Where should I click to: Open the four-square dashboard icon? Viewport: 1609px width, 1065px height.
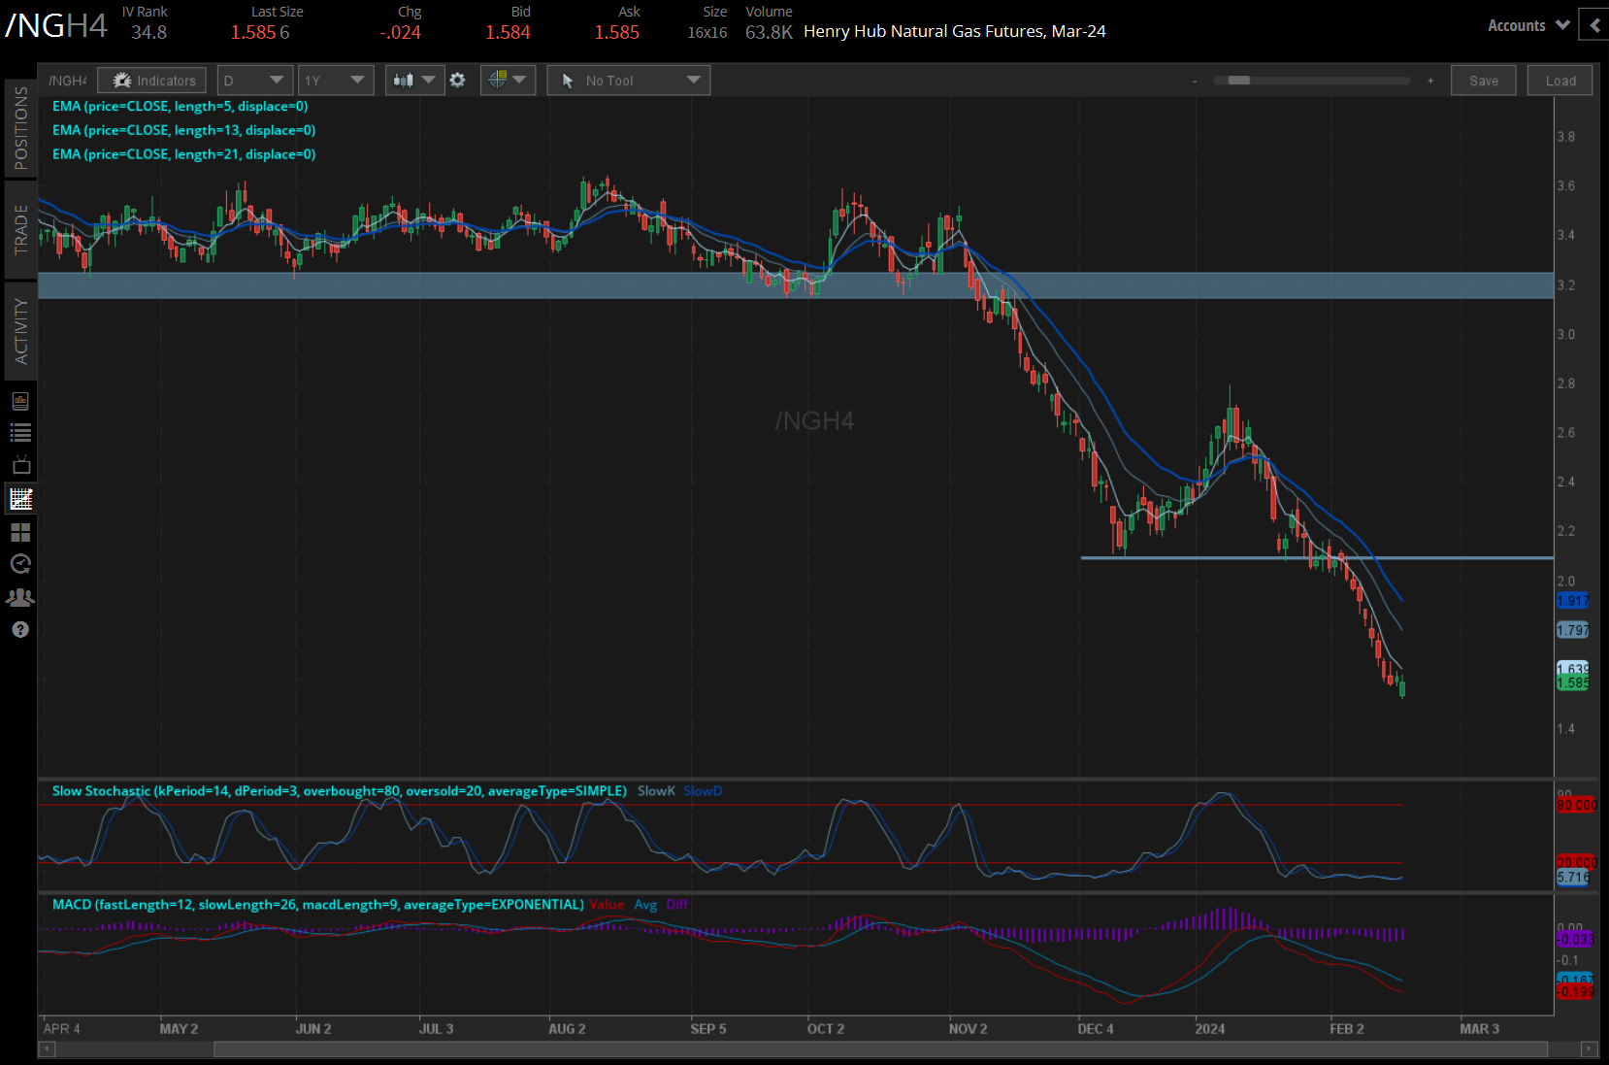[20, 532]
